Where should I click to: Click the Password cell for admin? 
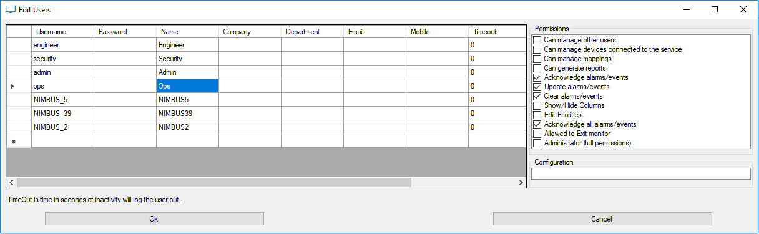(x=125, y=72)
